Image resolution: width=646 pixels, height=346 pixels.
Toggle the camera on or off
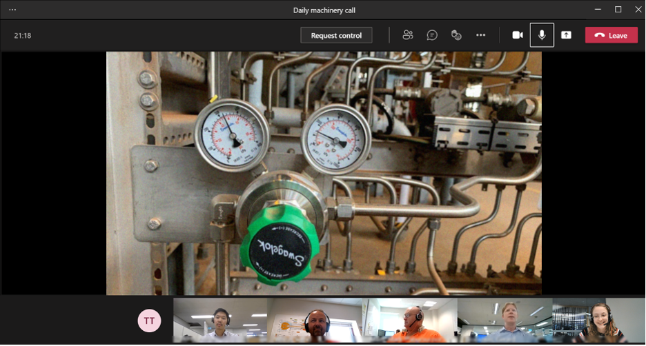pyautogui.click(x=518, y=35)
